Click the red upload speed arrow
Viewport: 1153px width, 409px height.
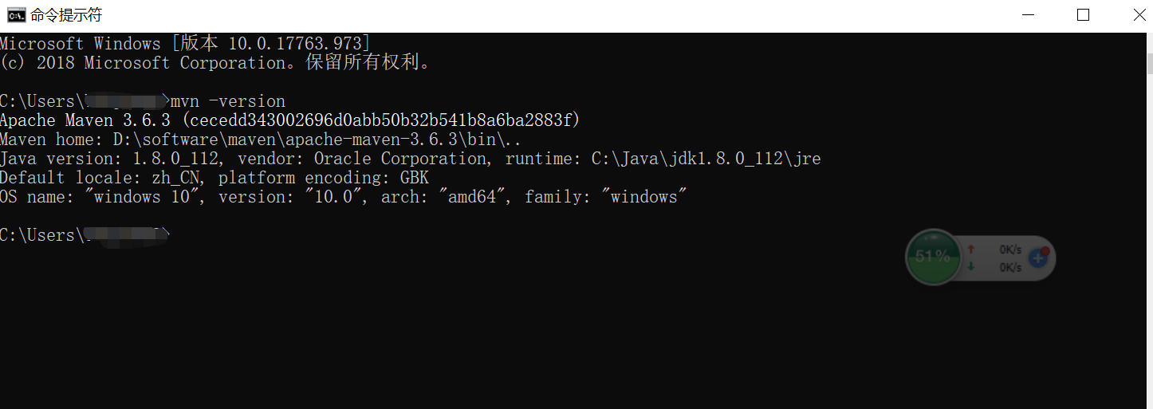pos(971,249)
